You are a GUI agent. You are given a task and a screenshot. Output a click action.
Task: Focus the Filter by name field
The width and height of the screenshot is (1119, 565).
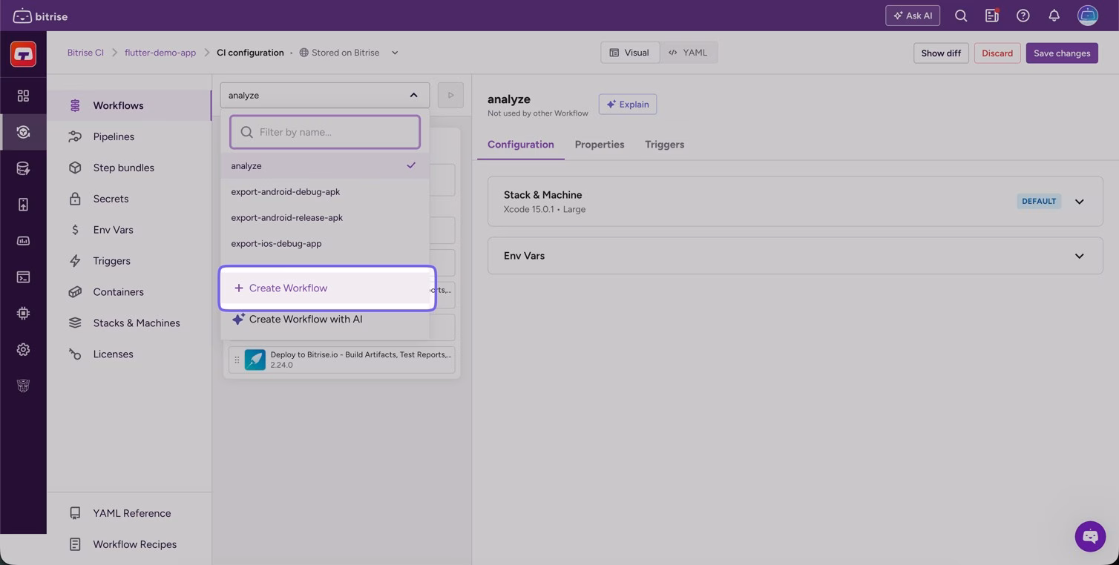(x=325, y=132)
